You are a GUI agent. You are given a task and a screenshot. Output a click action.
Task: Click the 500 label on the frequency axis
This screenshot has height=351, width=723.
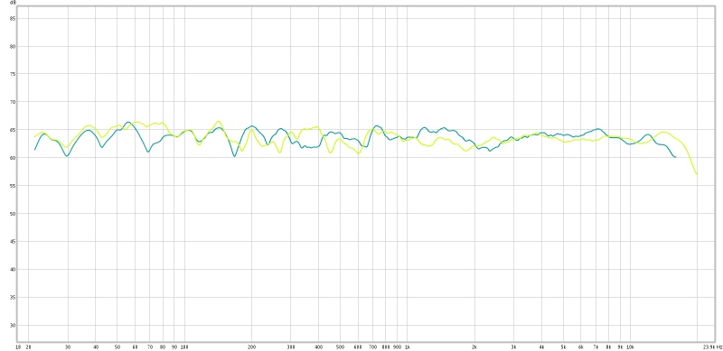tap(340, 346)
